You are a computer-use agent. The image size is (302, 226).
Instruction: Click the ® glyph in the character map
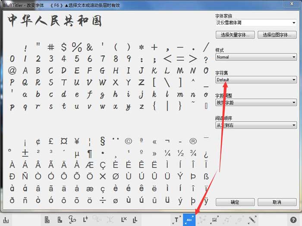pos(193,141)
